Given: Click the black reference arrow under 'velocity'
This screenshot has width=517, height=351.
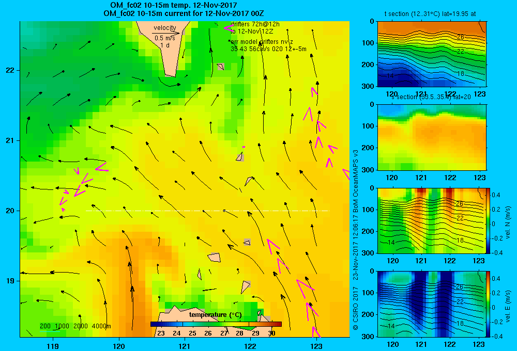Looking at the screenshot, I should click(x=166, y=33).
